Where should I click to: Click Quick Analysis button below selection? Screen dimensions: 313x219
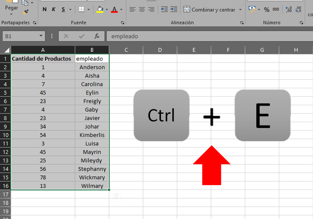coord(116,196)
